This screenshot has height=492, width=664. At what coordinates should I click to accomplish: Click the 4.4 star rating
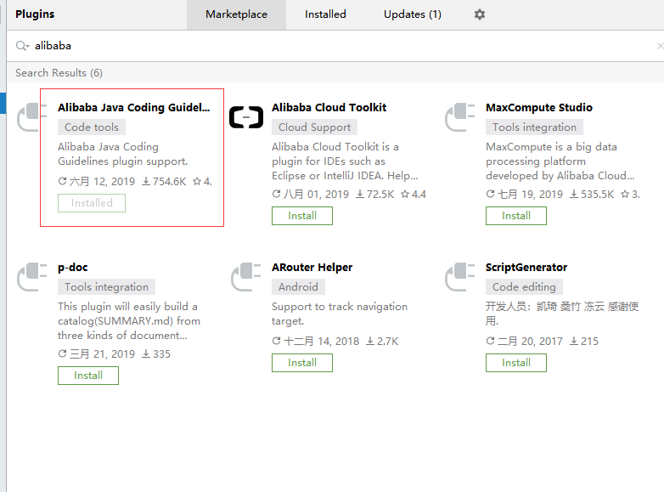[x=414, y=195]
